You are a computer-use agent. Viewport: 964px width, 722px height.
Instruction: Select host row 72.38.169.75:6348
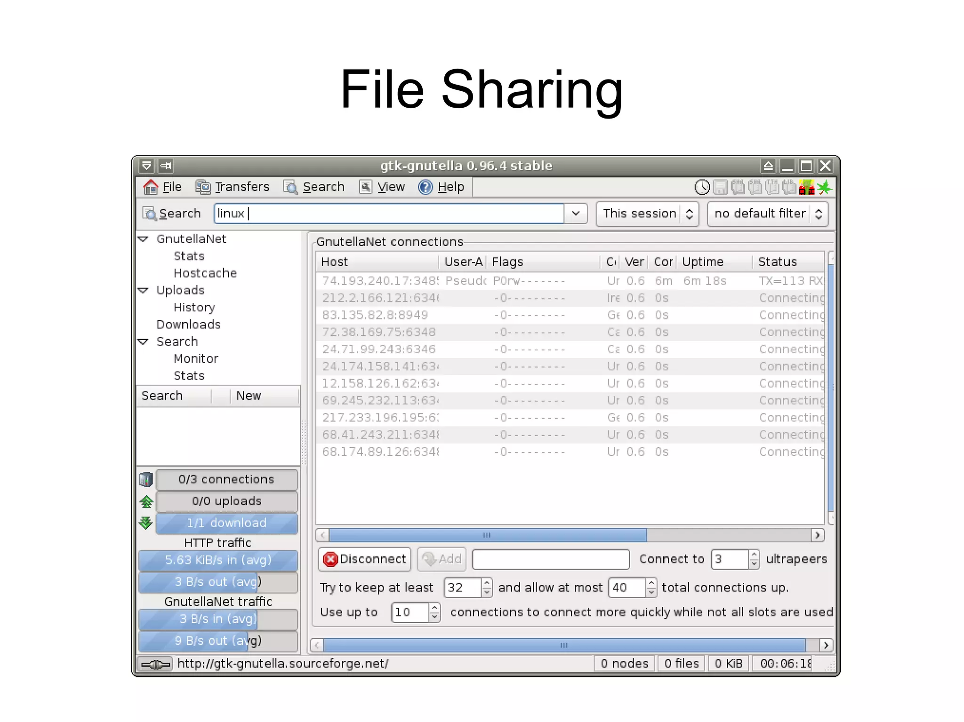pyautogui.click(x=570, y=333)
